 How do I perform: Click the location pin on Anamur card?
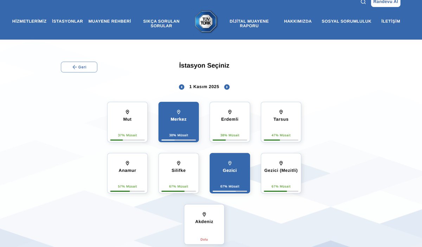point(127,163)
